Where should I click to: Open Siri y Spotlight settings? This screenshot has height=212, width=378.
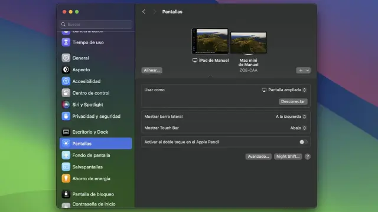click(96, 105)
